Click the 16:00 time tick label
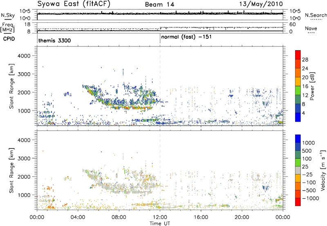Viewport: 327px width, 226px height. (x=201, y=217)
